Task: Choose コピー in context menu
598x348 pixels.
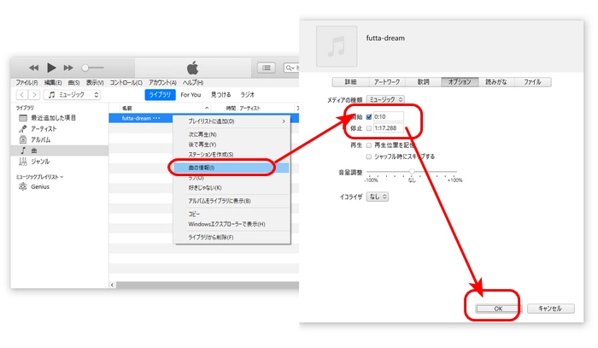Action: 232,214
